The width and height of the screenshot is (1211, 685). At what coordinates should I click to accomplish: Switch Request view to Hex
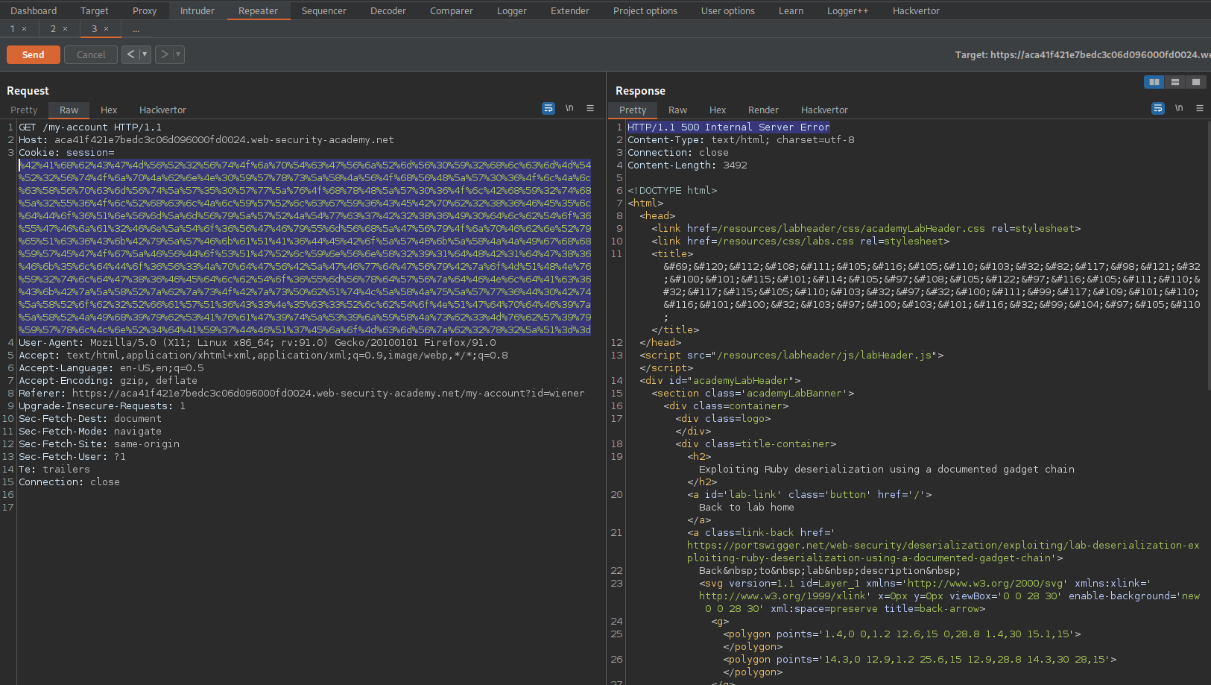tap(109, 110)
